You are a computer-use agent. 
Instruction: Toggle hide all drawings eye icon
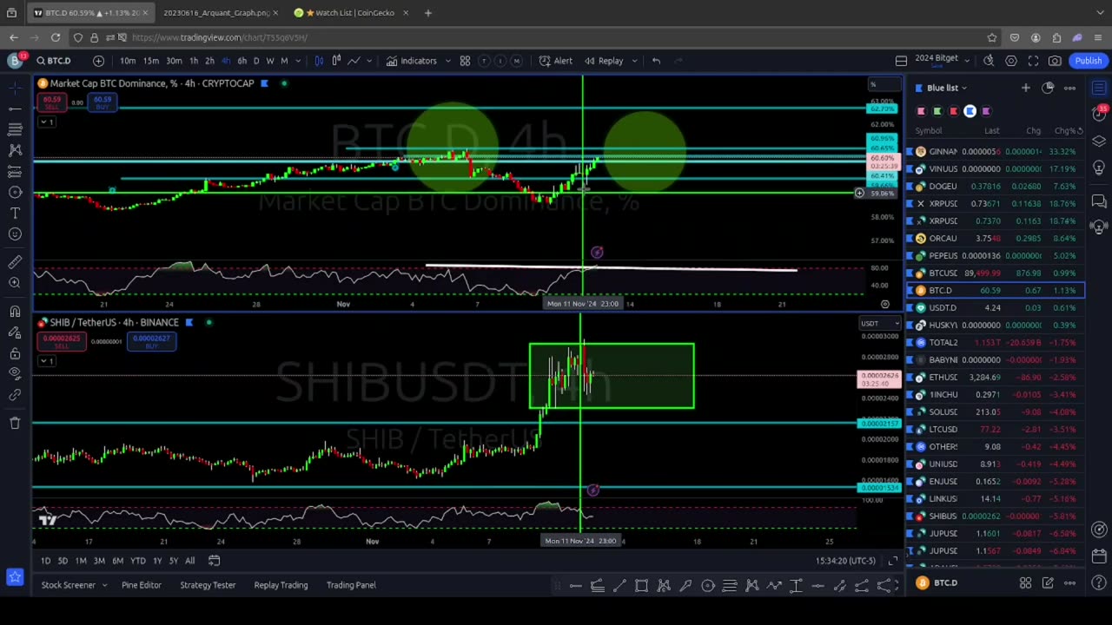click(15, 374)
